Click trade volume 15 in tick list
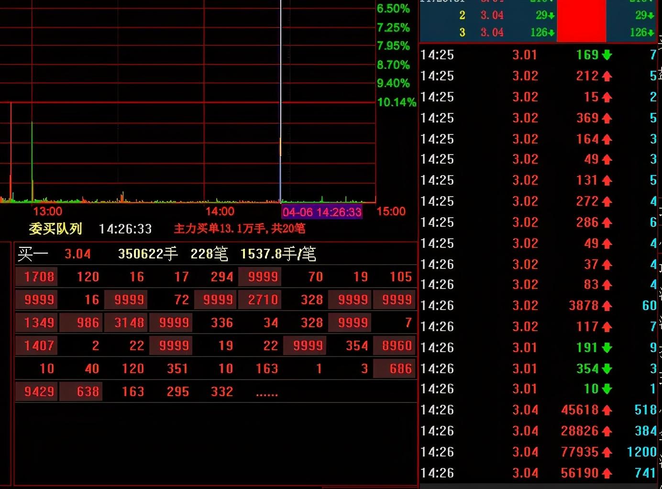 [x=591, y=97]
